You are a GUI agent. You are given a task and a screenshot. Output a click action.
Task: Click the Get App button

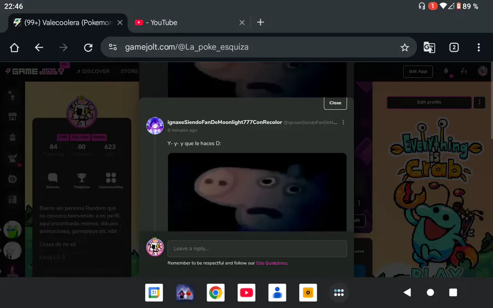point(418,71)
